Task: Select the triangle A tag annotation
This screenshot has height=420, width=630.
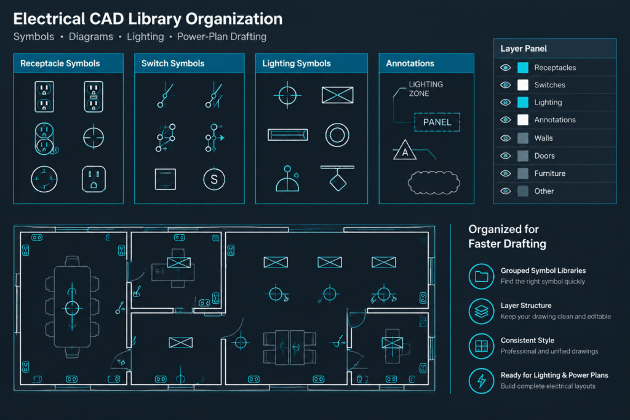Action: coord(405,150)
